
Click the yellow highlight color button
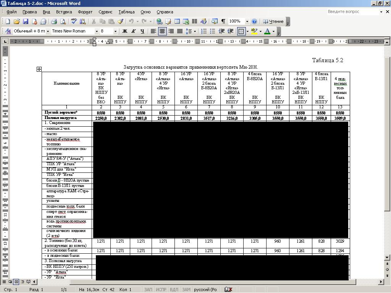click(x=254, y=31)
